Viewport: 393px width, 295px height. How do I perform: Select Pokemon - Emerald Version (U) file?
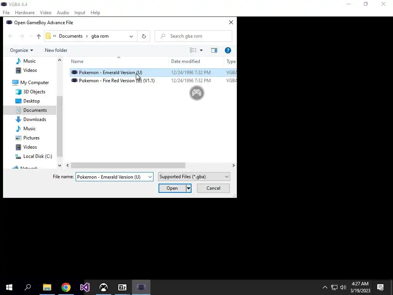pos(153,73)
